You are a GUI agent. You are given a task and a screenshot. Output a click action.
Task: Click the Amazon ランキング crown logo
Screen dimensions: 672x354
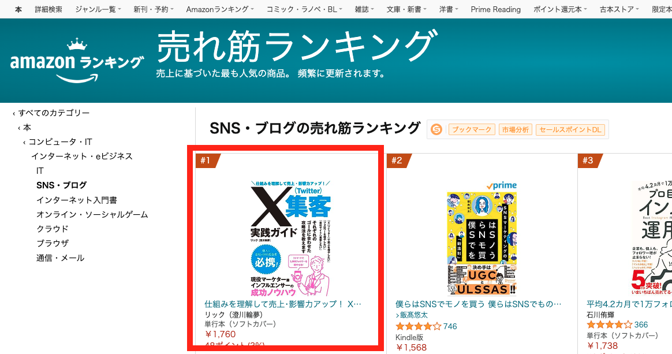pyautogui.click(x=77, y=61)
